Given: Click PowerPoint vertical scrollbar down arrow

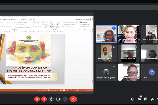Looking at the screenshot, I should point(93,78).
